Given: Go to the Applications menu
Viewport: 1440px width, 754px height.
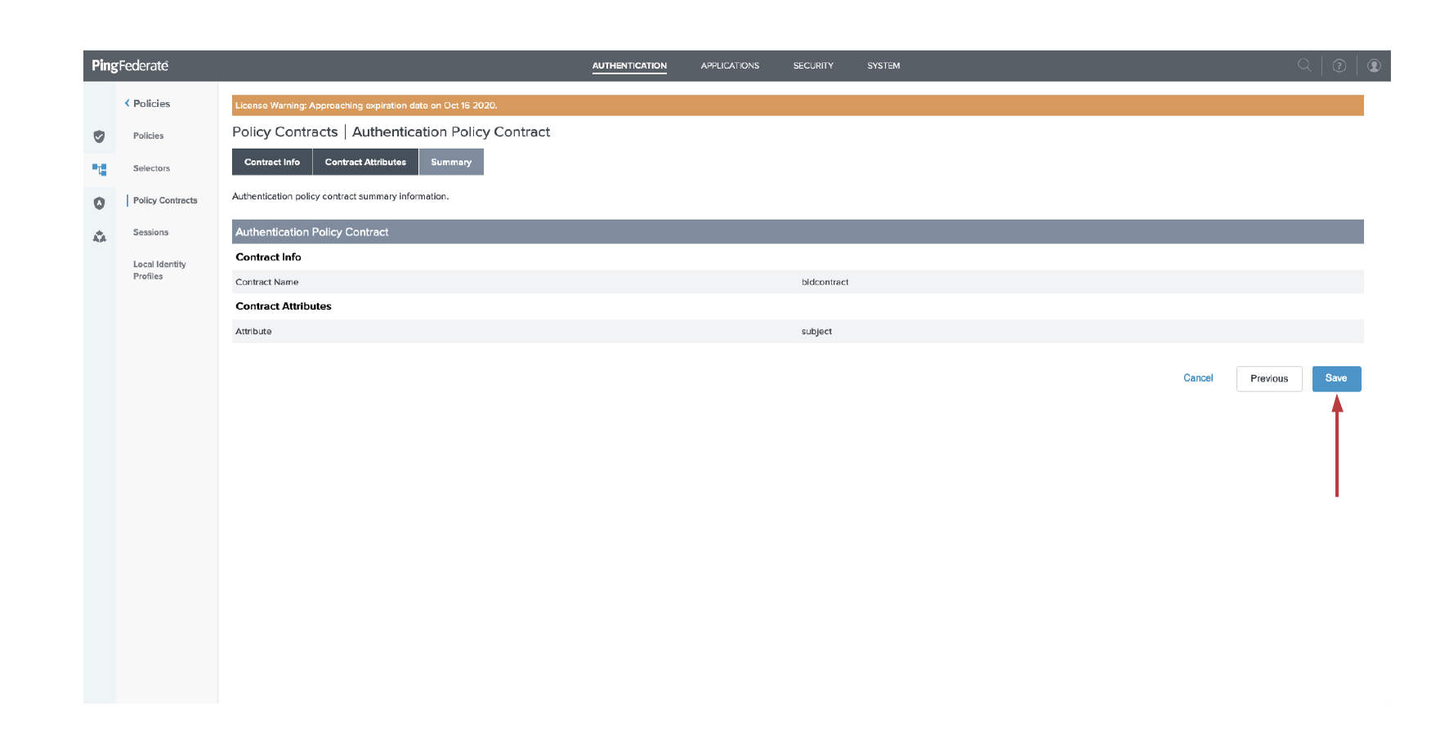Looking at the screenshot, I should coord(730,66).
